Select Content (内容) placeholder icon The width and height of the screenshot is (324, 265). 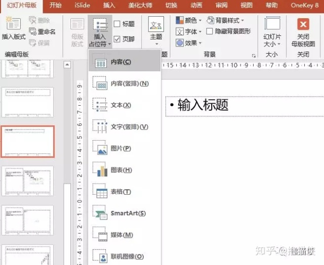click(100, 61)
